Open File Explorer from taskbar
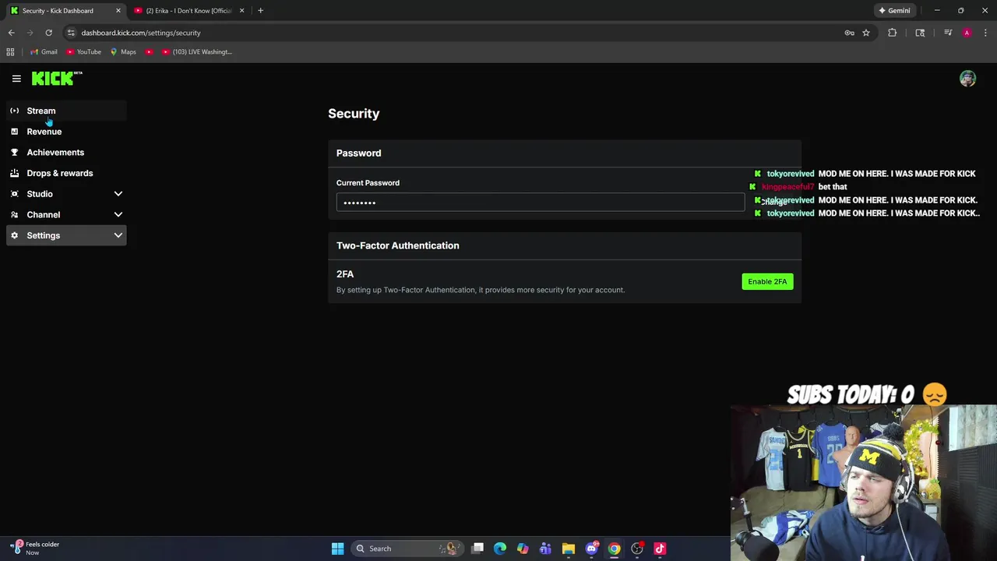The image size is (997, 561). (569, 549)
